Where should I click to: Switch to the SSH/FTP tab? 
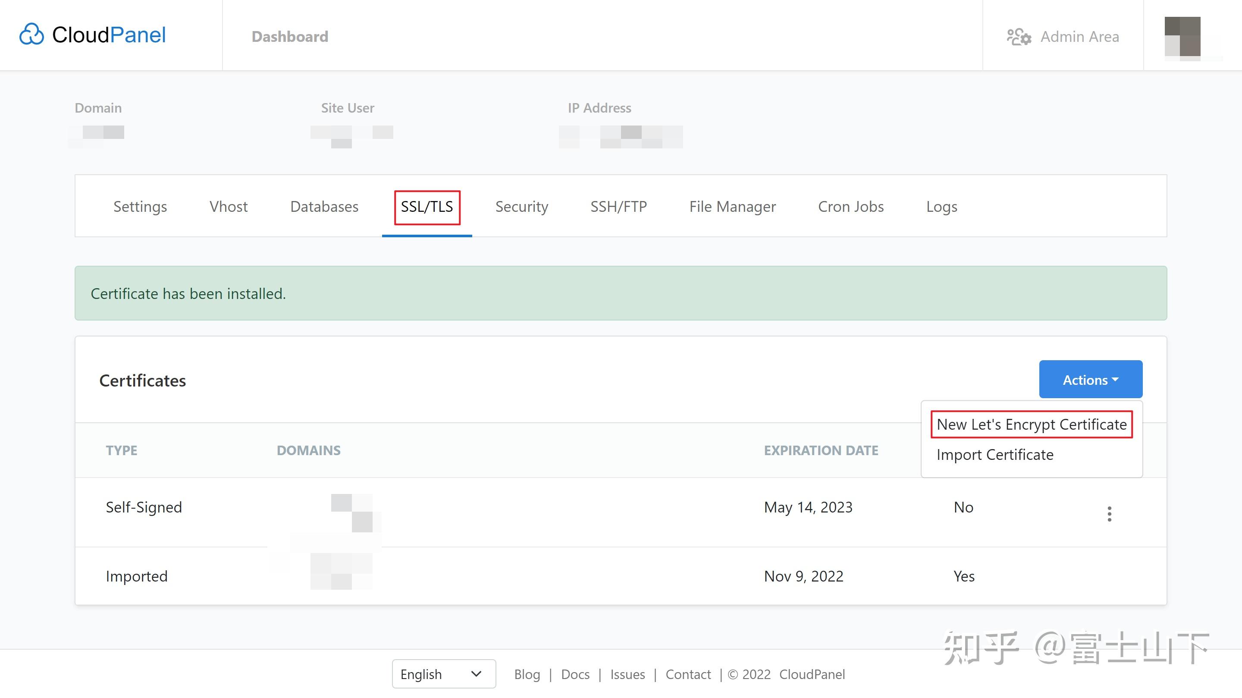[x=618, y=207]
